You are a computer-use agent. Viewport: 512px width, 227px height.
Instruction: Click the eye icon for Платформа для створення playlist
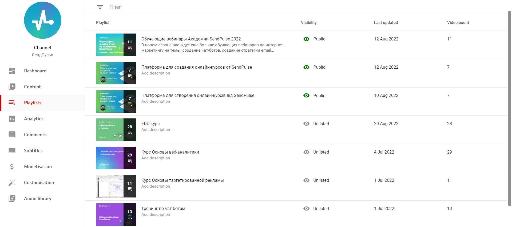(307, 95)
